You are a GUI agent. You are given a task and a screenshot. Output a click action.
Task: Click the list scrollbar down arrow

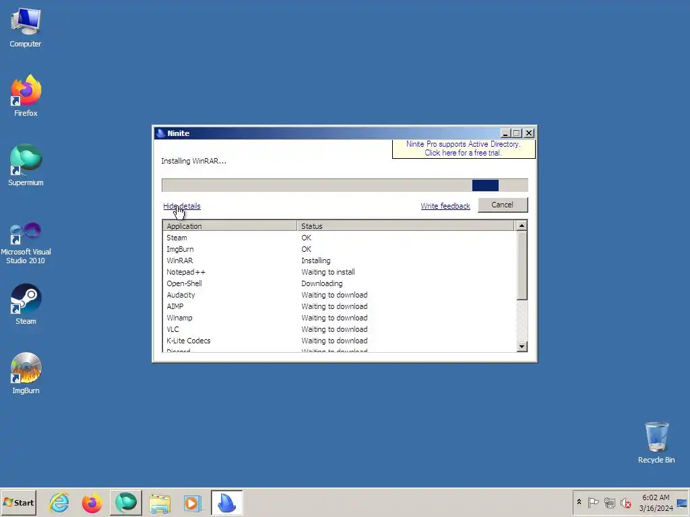(522, 347)
